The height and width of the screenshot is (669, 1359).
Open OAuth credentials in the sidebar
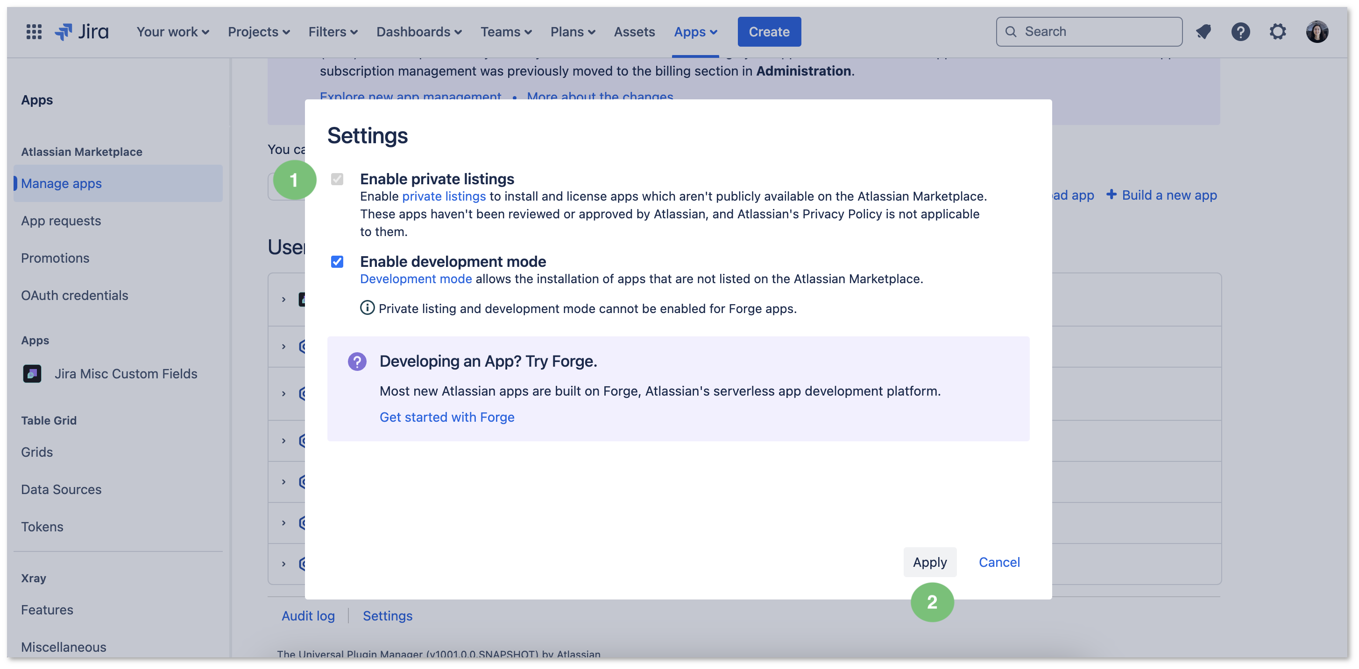74,295
